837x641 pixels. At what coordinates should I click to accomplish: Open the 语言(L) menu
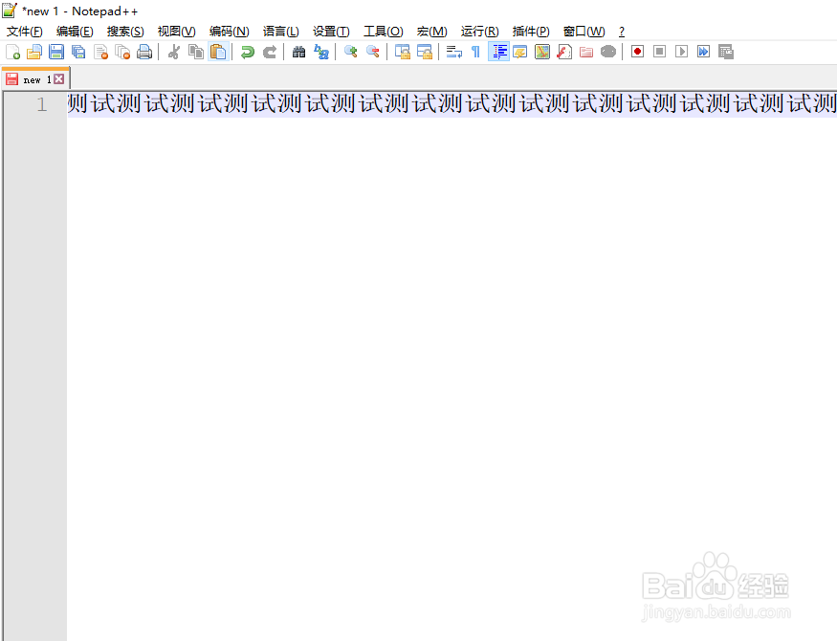pyautogui.click(x=280, y=31)
